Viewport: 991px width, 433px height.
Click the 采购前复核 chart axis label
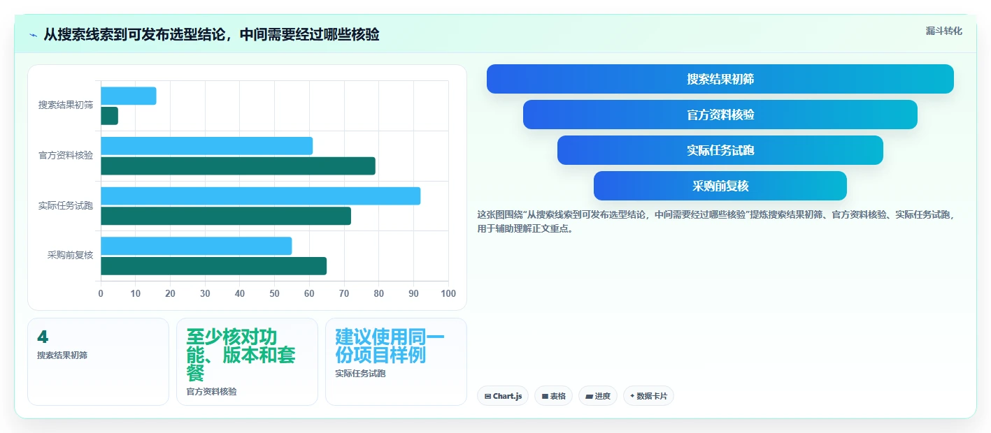[70, 256]
